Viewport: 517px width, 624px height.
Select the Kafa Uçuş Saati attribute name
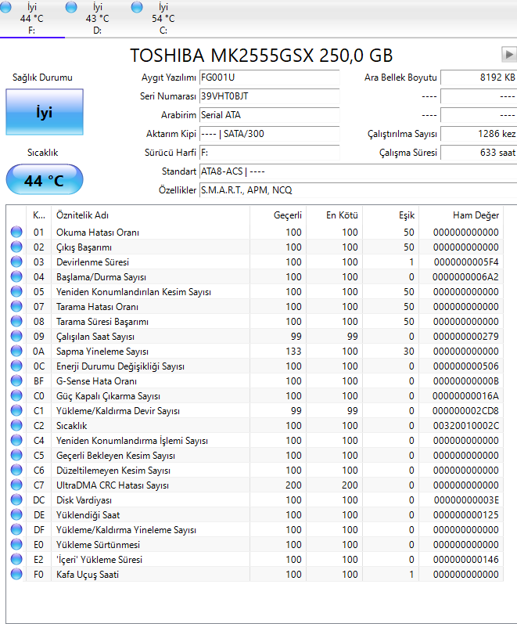[x=88, y=575]
